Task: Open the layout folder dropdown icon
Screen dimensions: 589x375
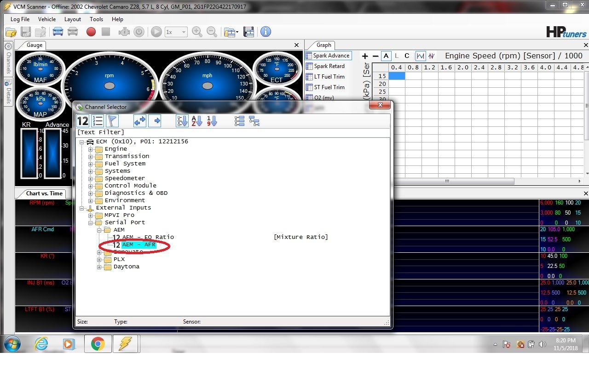Action: (x=231, y=32)
